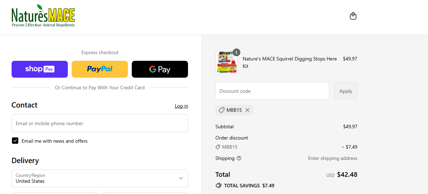Open the shopping bag cart icon
This screenshot has height=194, width=428.
(x=353, y=16)
